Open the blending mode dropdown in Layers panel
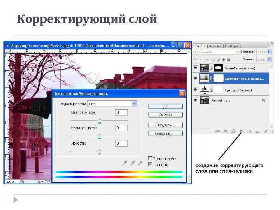The height and width of the screenshot is (210, 280). (216, 52)
